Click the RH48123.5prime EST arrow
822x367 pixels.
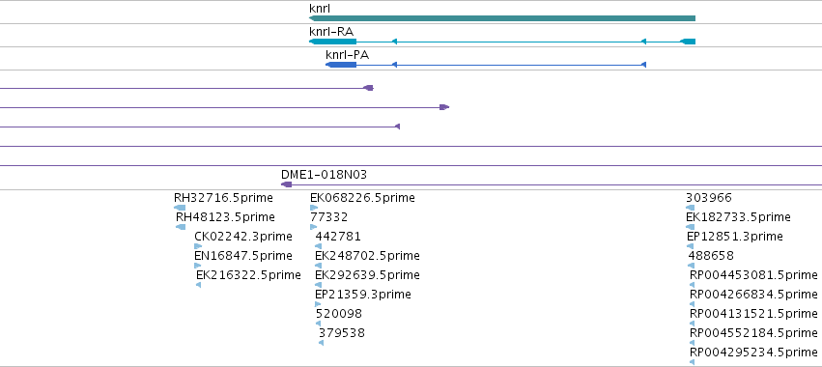[181, 227]
